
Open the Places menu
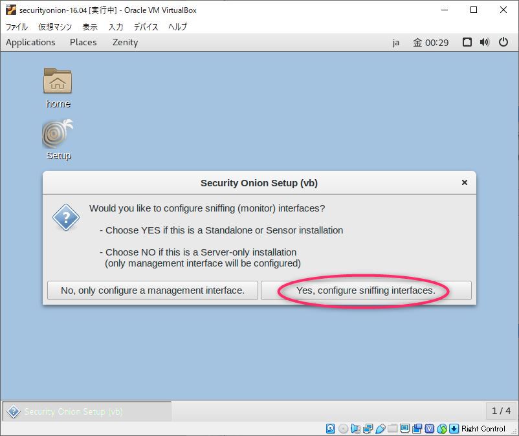point(83,42)
